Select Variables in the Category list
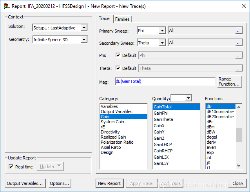This screenshot has width=250, height=192. (124, 106)
